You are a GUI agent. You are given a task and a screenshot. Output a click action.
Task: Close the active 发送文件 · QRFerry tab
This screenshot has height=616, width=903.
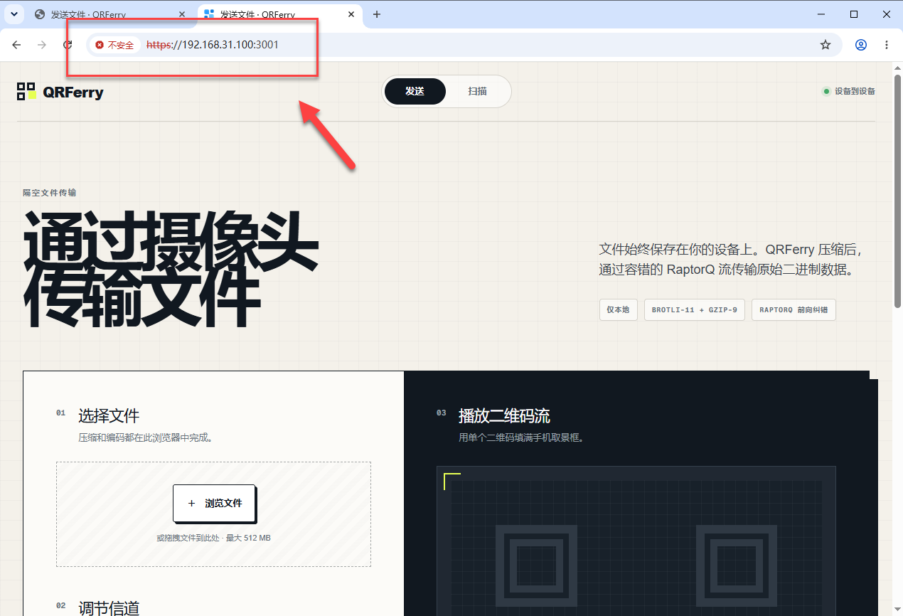(351, 14)
